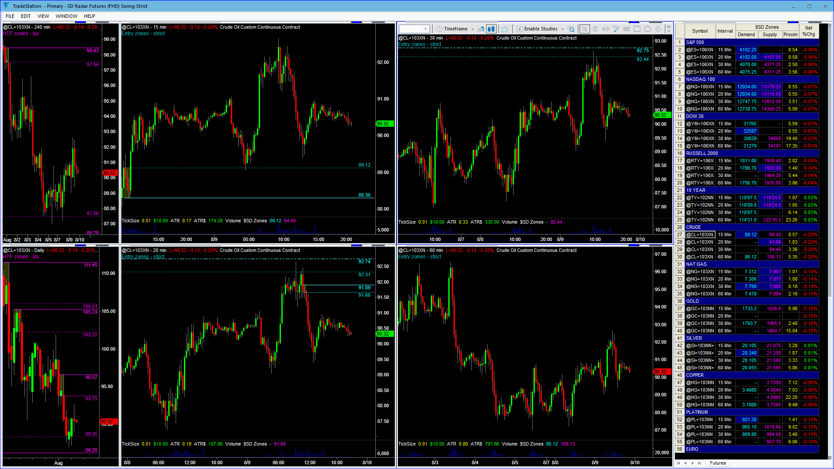Select the NASDAQ 100 group row

tap(752, 80)
